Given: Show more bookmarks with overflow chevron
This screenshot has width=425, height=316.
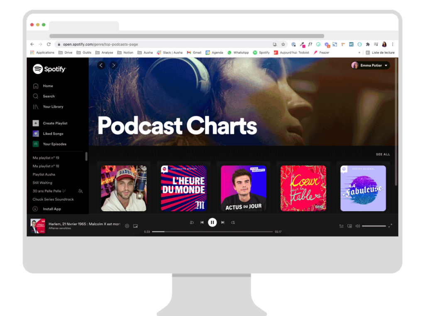Looking at the screenshot, I should 359,53.
